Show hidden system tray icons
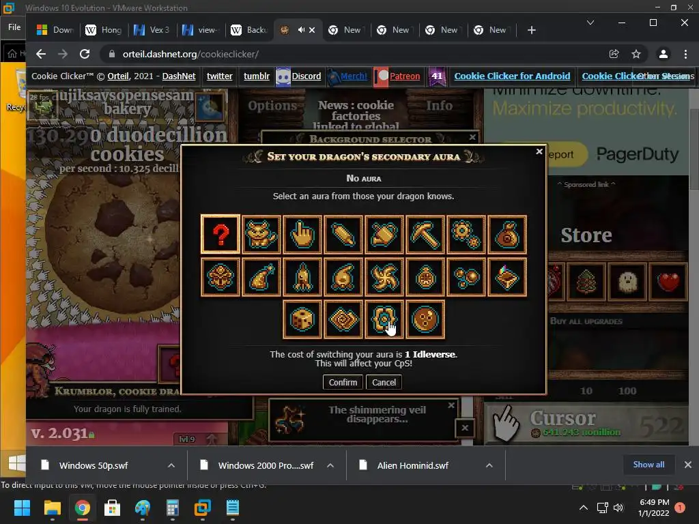Viewport: 699px width, 524px height. click(x=583, y=508)
